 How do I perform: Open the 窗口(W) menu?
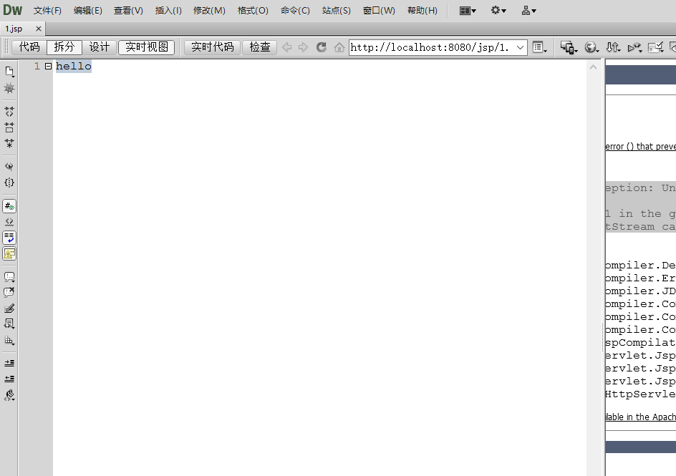tap(379, 11)
